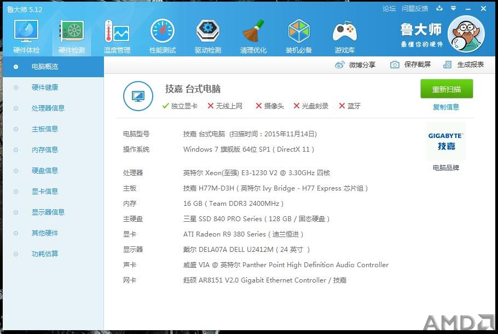Image resolution: width=498 pixels, height=334 pixels.
Task: Click the 光盘刻录 status indicator
Action: pos(311,106)
